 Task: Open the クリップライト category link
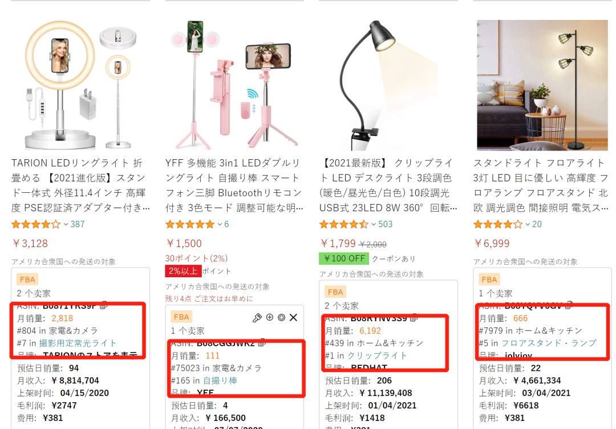[x=377, y=356]
